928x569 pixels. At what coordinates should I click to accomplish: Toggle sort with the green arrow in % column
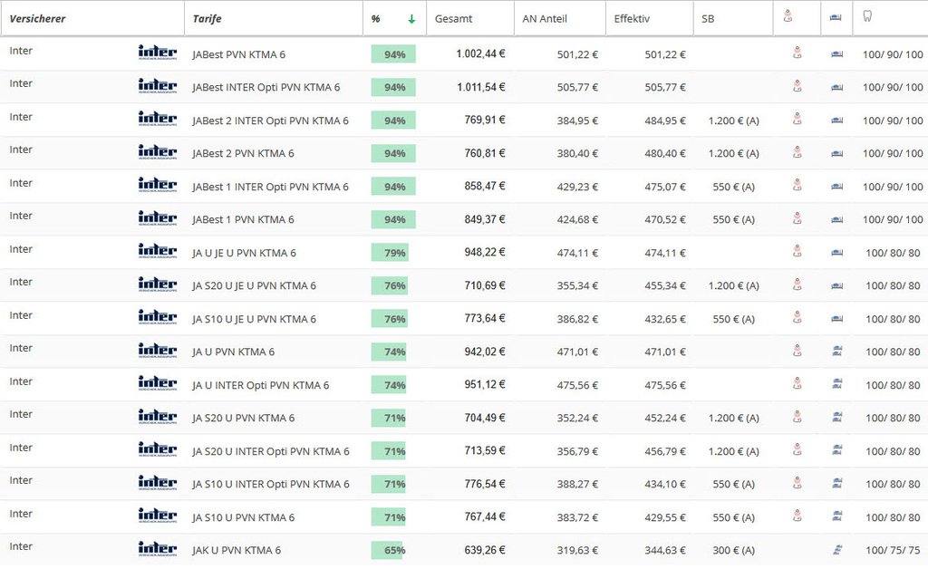click(x=411, y=19)
